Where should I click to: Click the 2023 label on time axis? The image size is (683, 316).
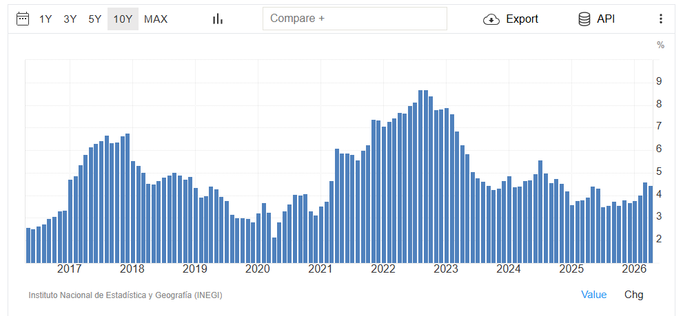pyautogui.click(x=446, y=269)
